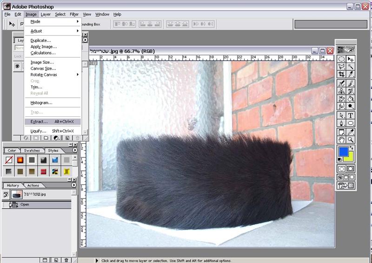
Task: Open status bar info arrow menu
Action: click(x=97, y=261)
